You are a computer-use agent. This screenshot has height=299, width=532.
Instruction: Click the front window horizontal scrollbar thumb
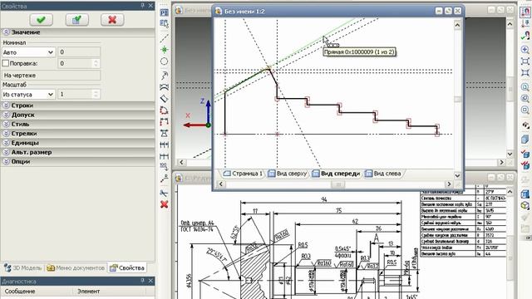click(338, 184)
